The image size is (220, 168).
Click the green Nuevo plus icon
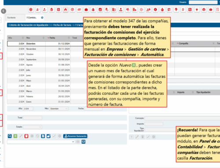(15, 136)
